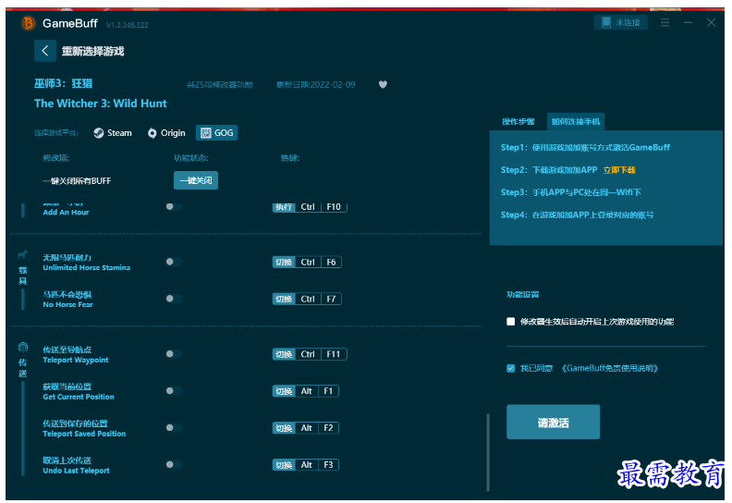Click the GameBuff logo icon
The image size is (732, 503).
(29, 23)
